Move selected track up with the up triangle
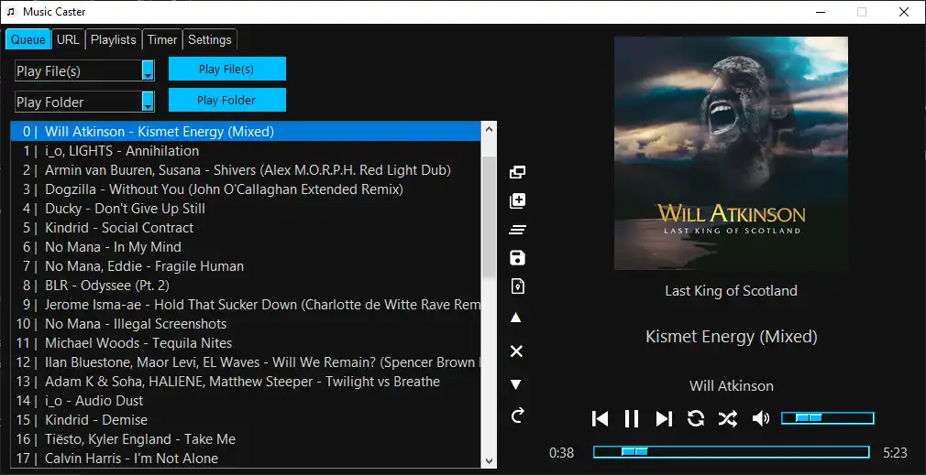Image resolution: width=926 pixels, height=475 pixels. pos(516,318)
